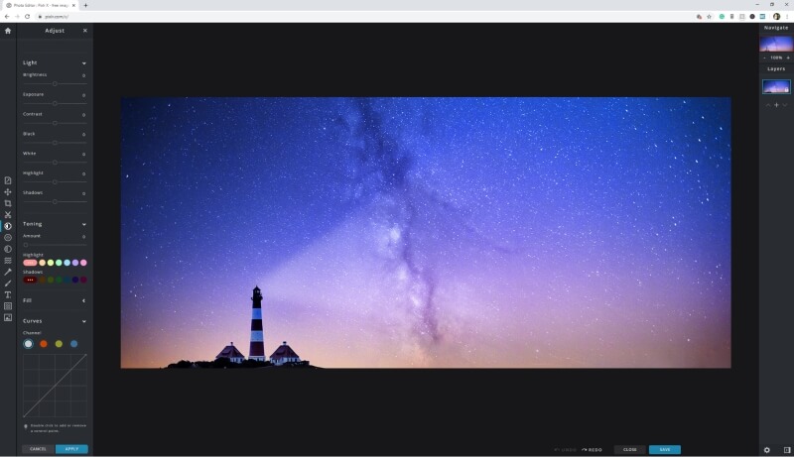This screenshot has height=457, width=794.
Task: Click the Exposure slider handle
Action: [x=55, y=103]
